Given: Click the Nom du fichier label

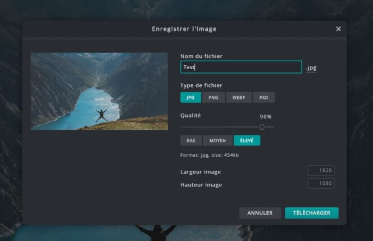Looking at the screenshot, I should click(201, 56).
